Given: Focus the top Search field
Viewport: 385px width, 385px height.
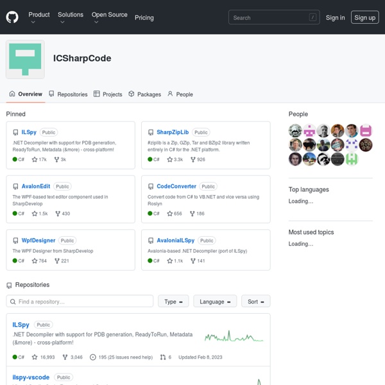Looking at the screenshot, I should (x=274, y=17).
